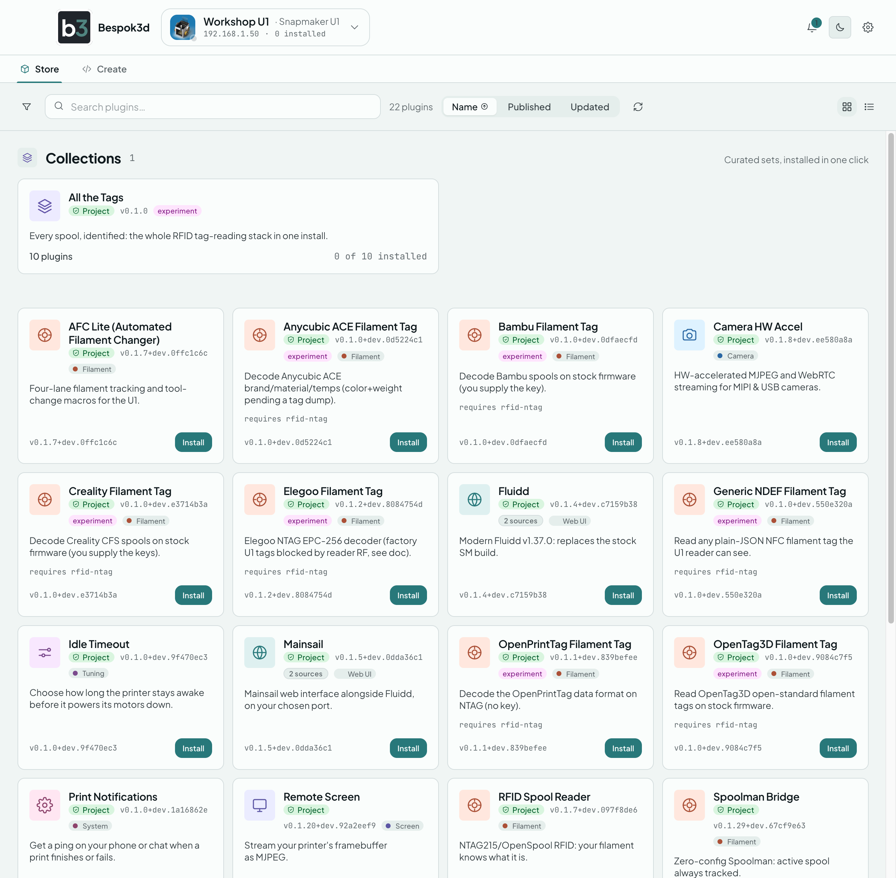Open the Remote Screen plugin title
The height and width of the screenshot is (878, 896).
click(x=321, y=797)
